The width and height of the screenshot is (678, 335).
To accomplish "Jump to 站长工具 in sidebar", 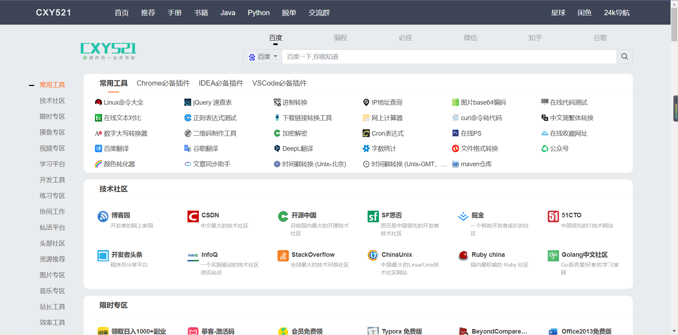I will pyautogui.click(x=52, y=307).
